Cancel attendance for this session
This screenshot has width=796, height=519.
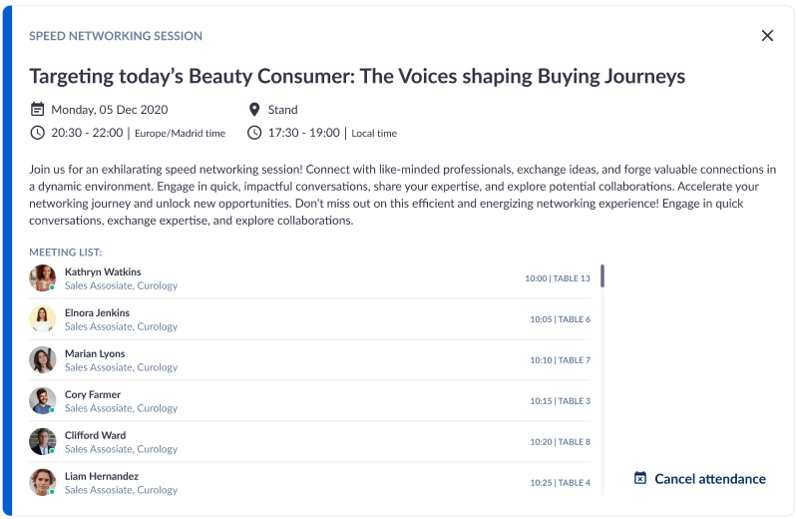709,479
